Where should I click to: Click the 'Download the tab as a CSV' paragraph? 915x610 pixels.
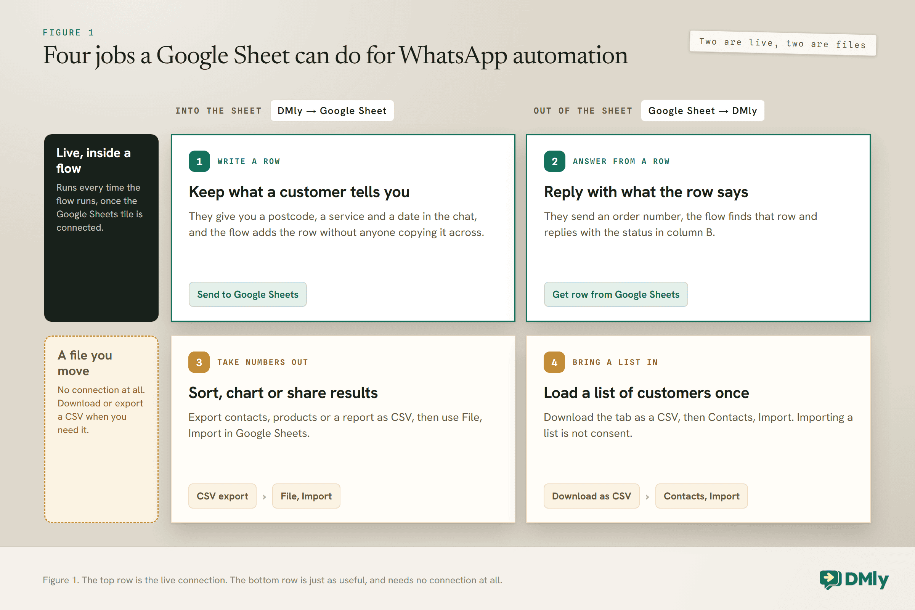click(x=698, y=425)
